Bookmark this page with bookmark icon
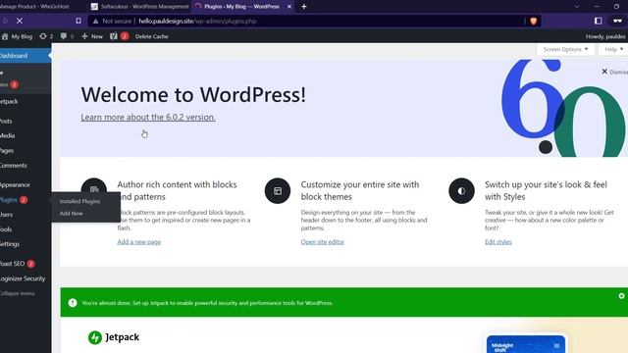Screen dimensions: 628x353 78,21
